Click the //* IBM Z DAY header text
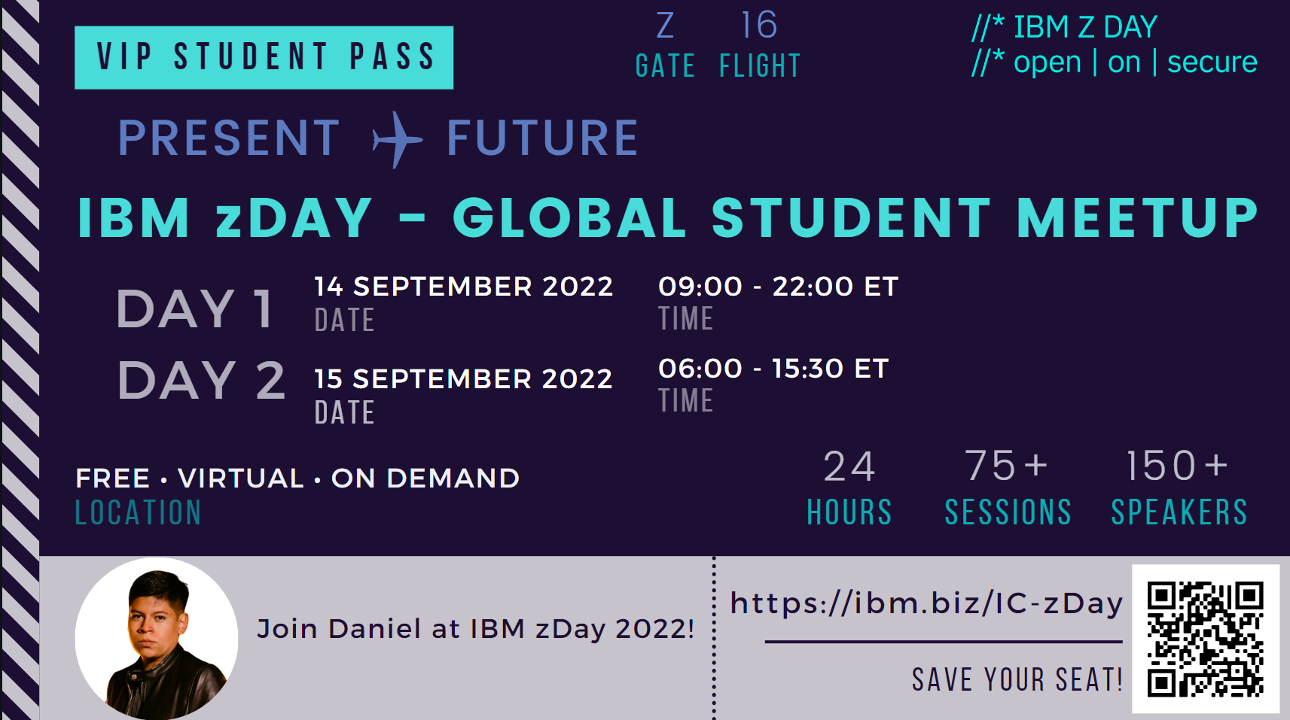1290x720 pixels. tap(1065, 28)
